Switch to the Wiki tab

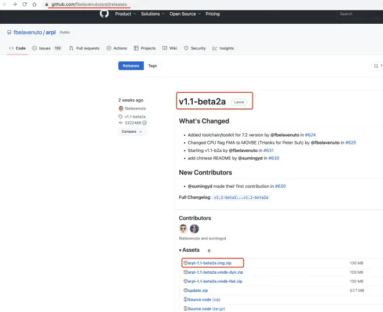[170, 48]
